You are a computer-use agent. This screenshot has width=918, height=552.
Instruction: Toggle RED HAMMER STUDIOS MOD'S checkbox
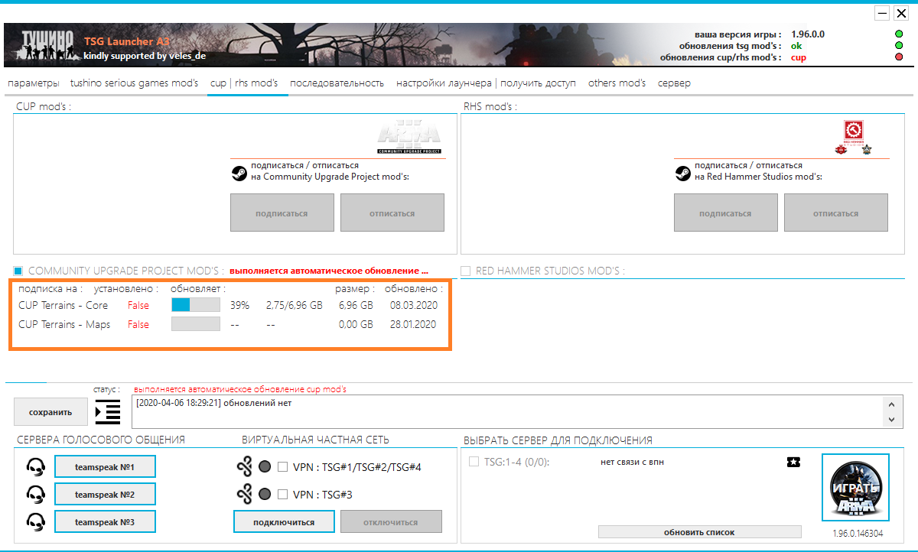pyautogui.click(x=466, y=271)
